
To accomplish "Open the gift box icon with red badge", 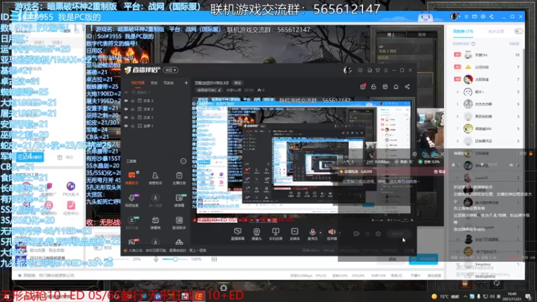I will pos(363,87).
